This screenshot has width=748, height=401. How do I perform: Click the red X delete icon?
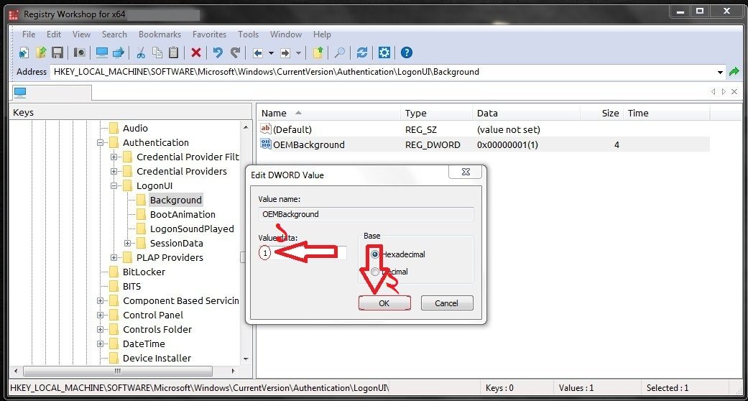tap(195, 52)
